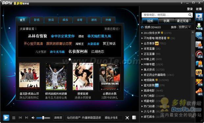This screenshot has width=204, height=123.
Task: Switch to the 收藏 favorites tab
Action: point(166,21)
